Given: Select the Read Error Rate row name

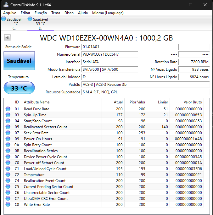Looking at the screenshot, I should coord(36,109).
